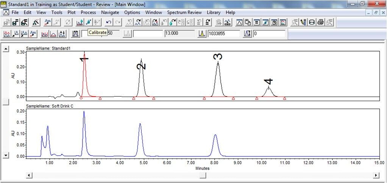Open the Edit menu
This screenshot has width=387, height=183.
tap(27, 13)
